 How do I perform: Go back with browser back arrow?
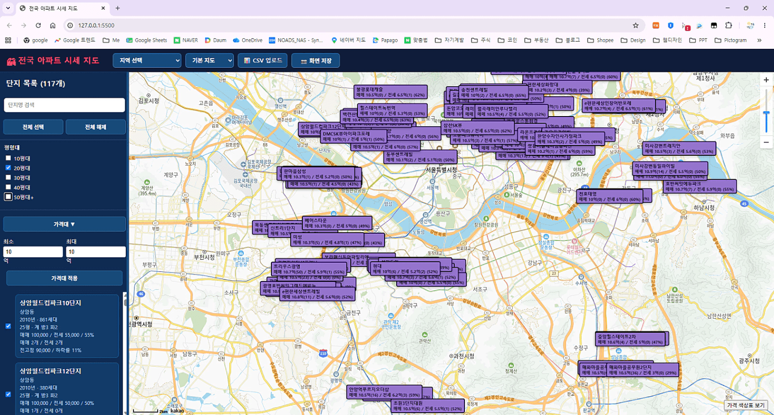(x=9, y=25)
